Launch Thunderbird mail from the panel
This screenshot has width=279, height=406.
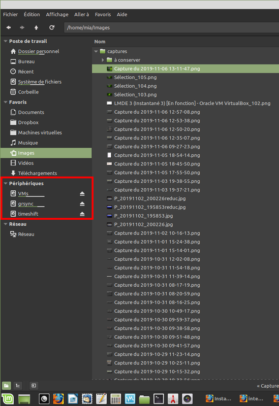[87, 399]
